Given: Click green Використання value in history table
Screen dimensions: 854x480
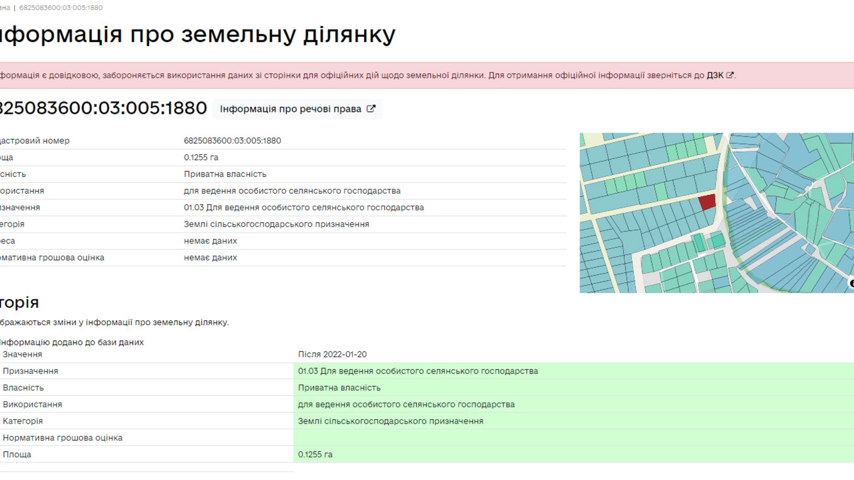Looking at the screenshot, I should coord(406,404).
